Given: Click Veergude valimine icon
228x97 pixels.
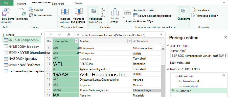Looking at the screenshot, I should (65, 12).
